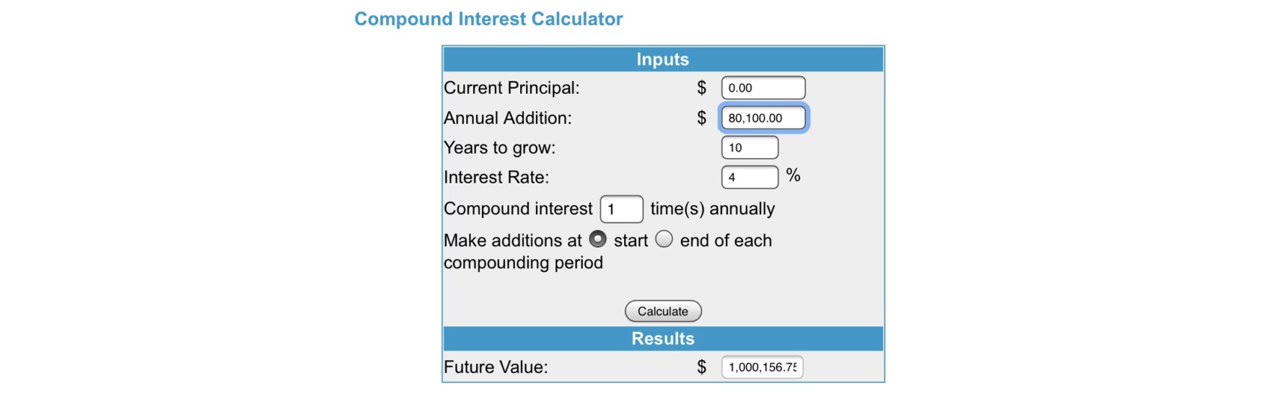Viewport: 1264px width, 394px height.
Task: Click the 'time(s) annually' text
Action: pyautogui.click(x=712, y=209)
